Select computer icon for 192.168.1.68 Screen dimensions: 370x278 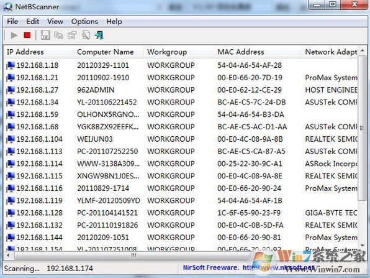pos(11,127)
